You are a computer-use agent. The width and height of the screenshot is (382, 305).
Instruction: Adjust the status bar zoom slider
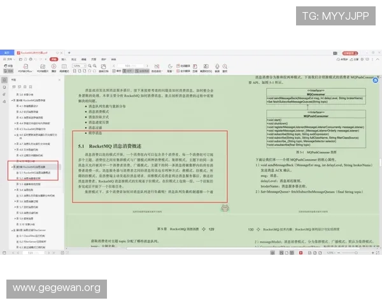coord(356,253)
